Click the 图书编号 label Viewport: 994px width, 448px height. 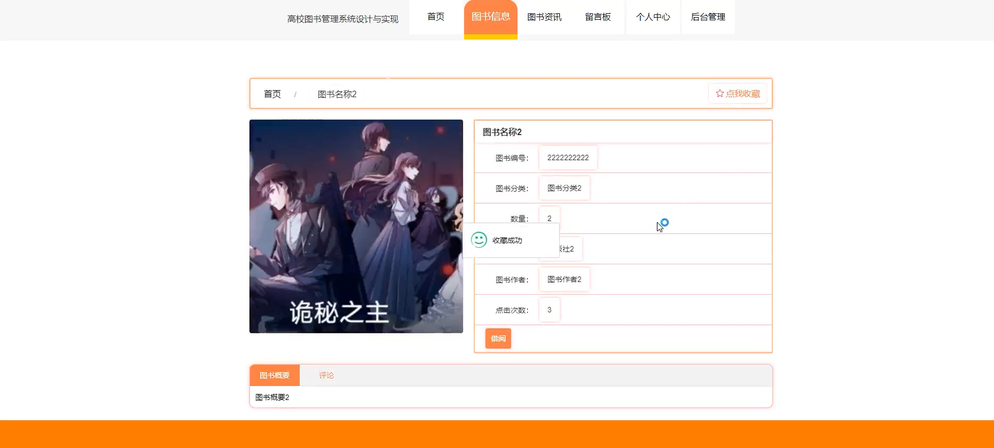click(512, 158)
